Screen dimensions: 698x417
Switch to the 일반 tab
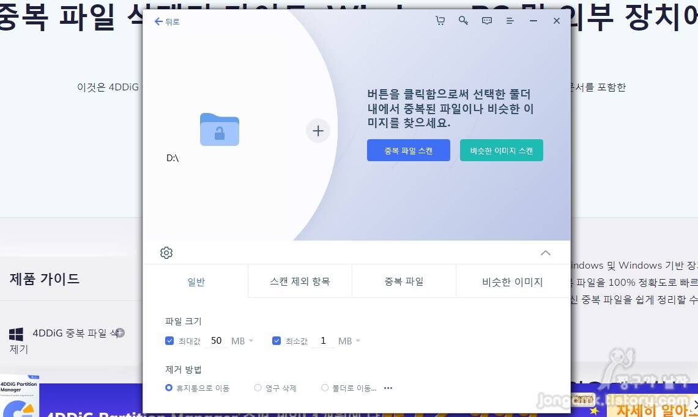[196, 281]
